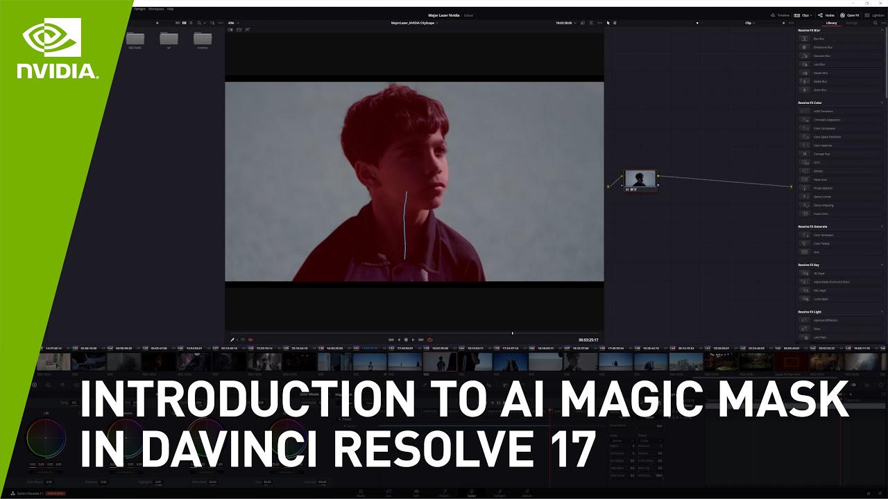Select the Gaussian Blur effect

[x=840, y=56]
